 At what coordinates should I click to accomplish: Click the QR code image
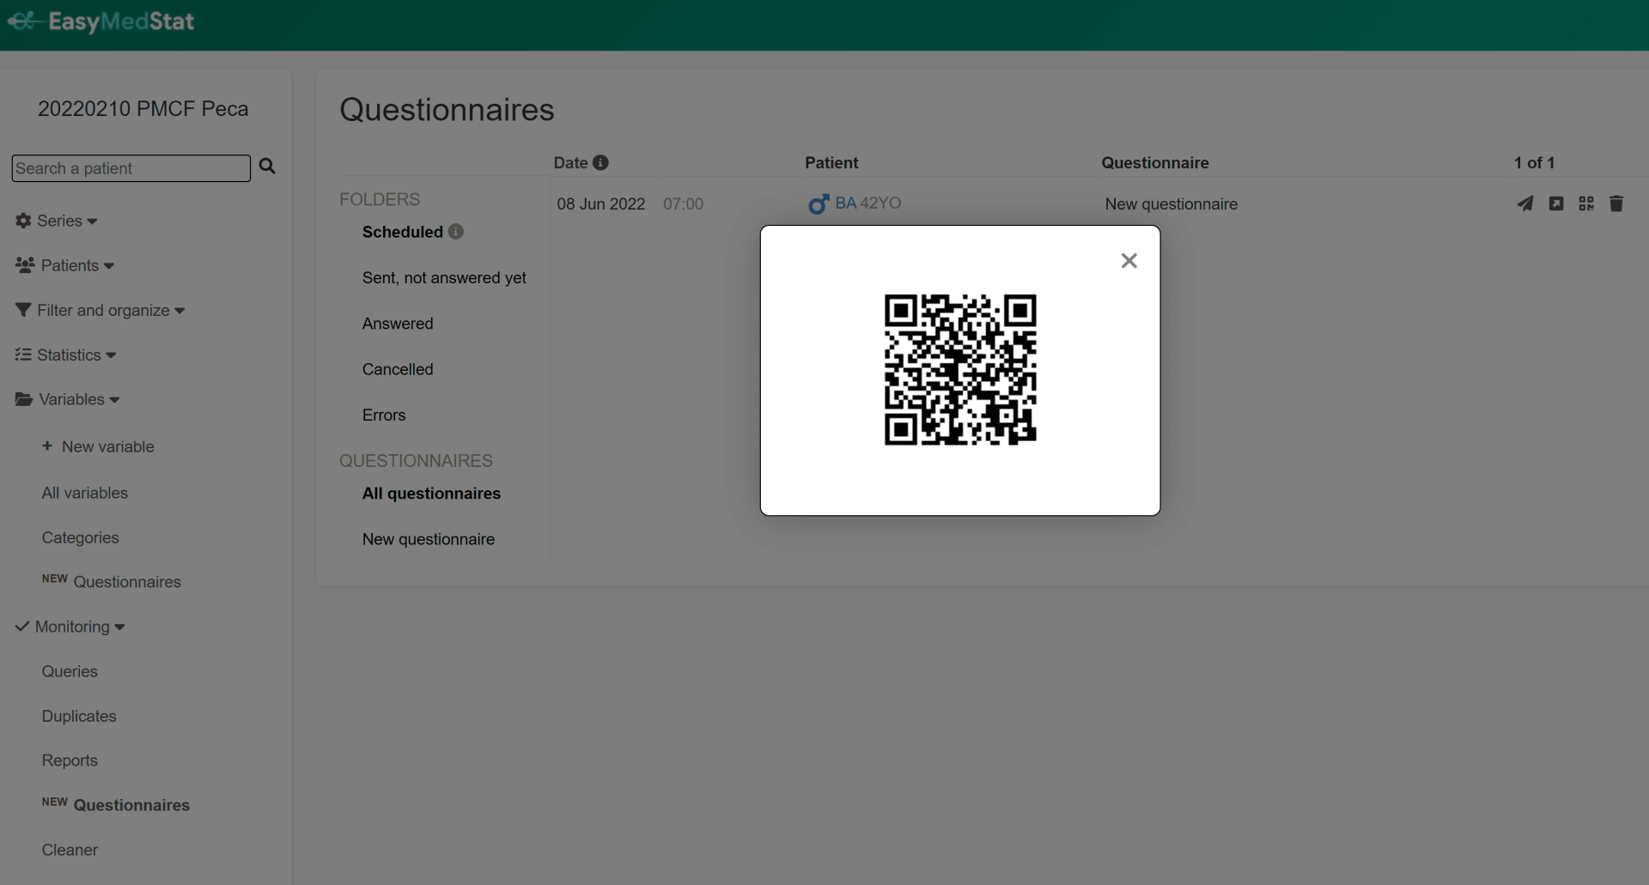pos(960,370)
